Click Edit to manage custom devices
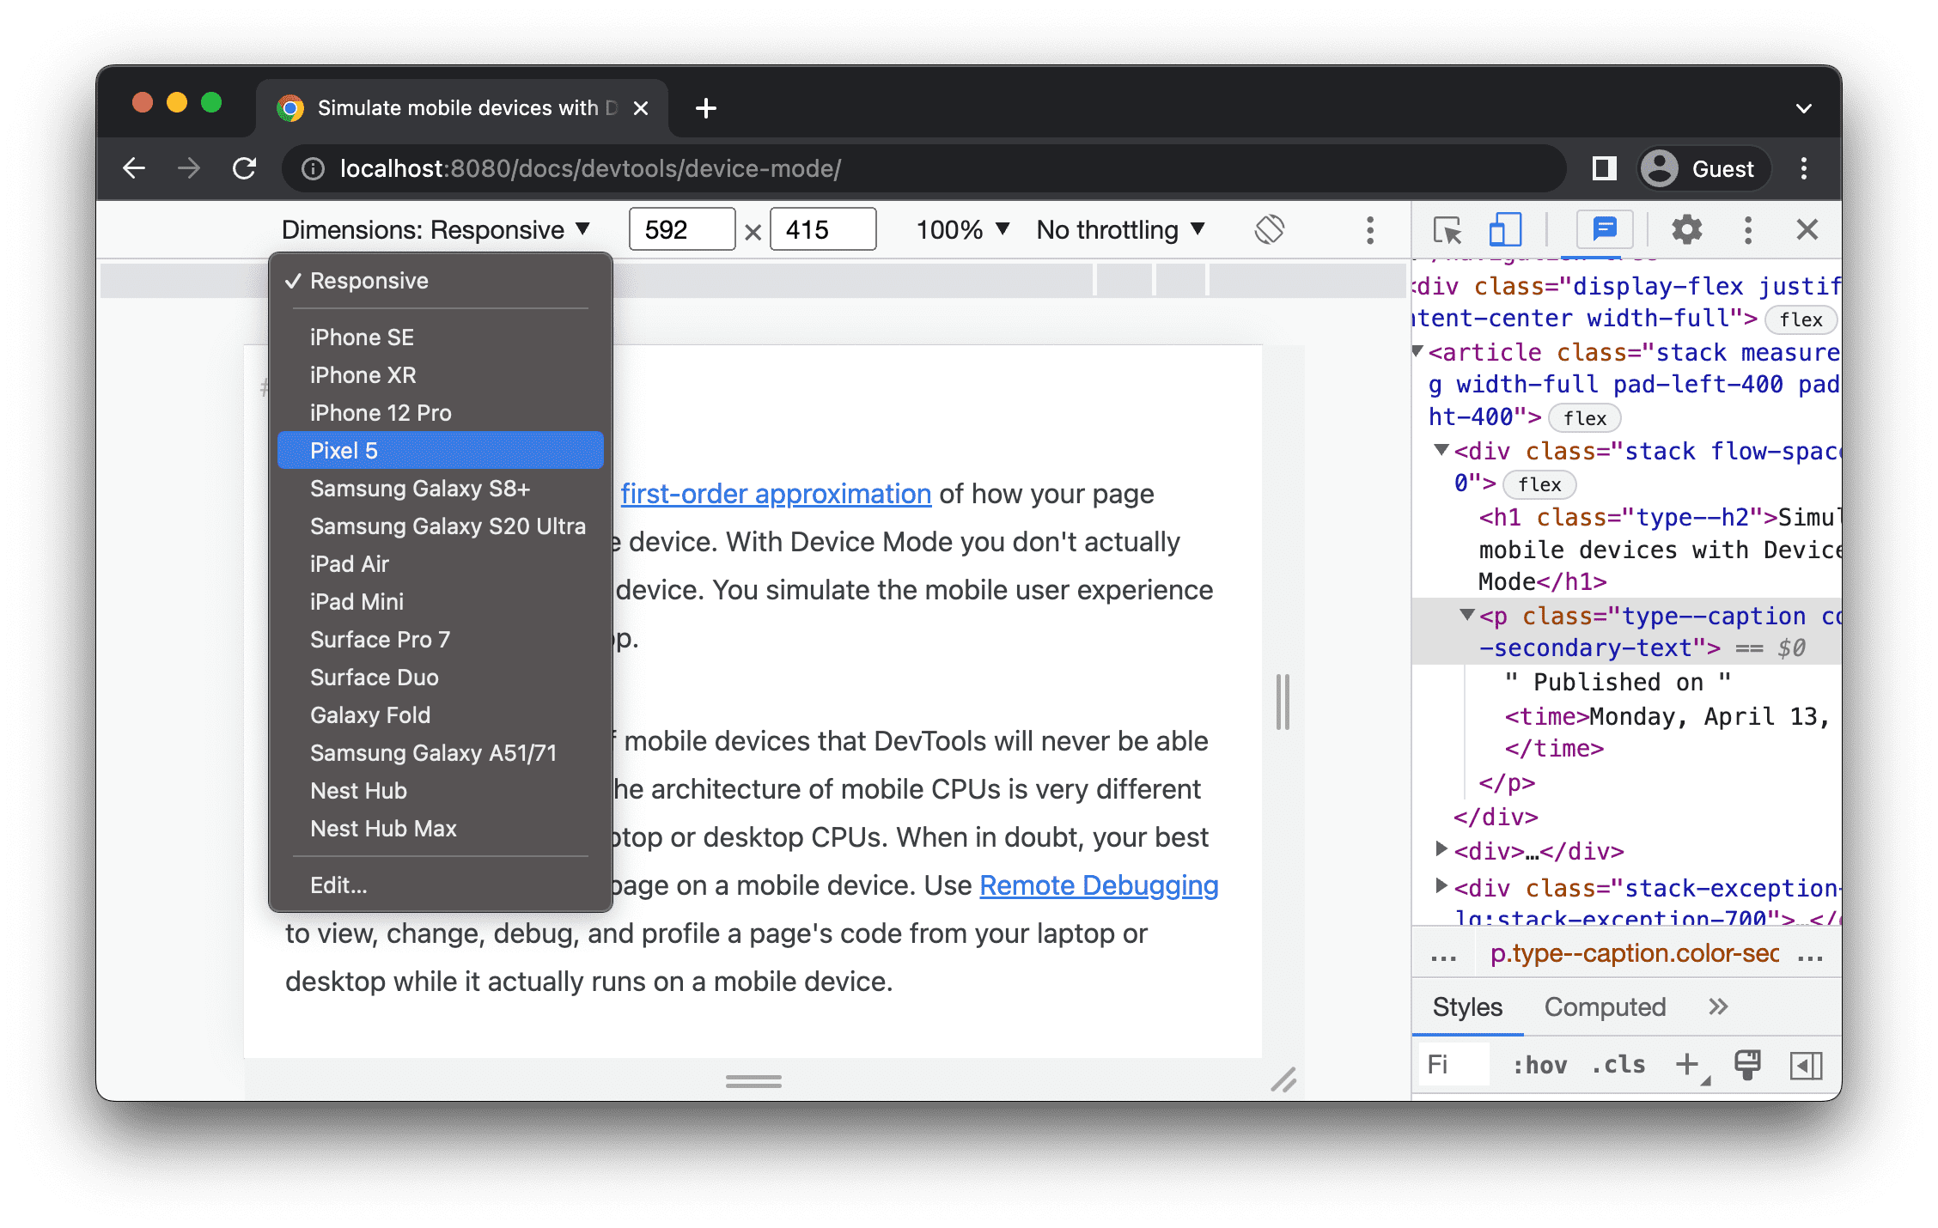 pos(339,885)
